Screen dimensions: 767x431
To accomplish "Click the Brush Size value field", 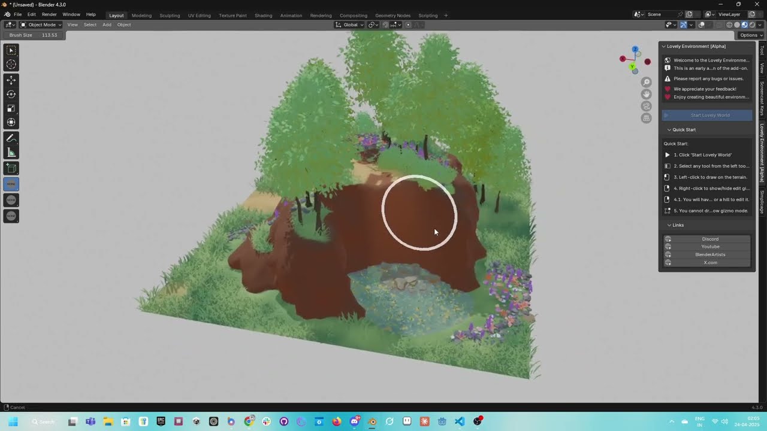I will (x=34, y=35).
